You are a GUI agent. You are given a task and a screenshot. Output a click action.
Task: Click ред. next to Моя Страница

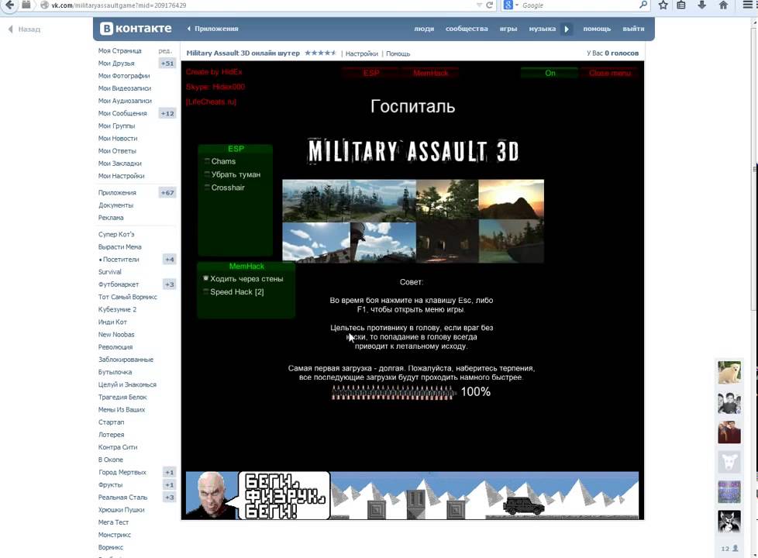click(165, 51)
